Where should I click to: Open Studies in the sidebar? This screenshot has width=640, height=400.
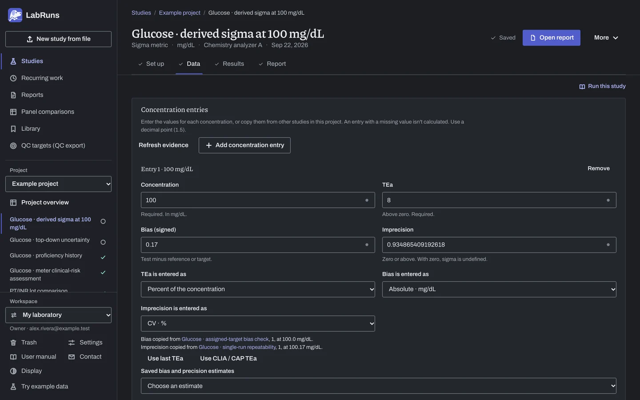coord(58,61)
